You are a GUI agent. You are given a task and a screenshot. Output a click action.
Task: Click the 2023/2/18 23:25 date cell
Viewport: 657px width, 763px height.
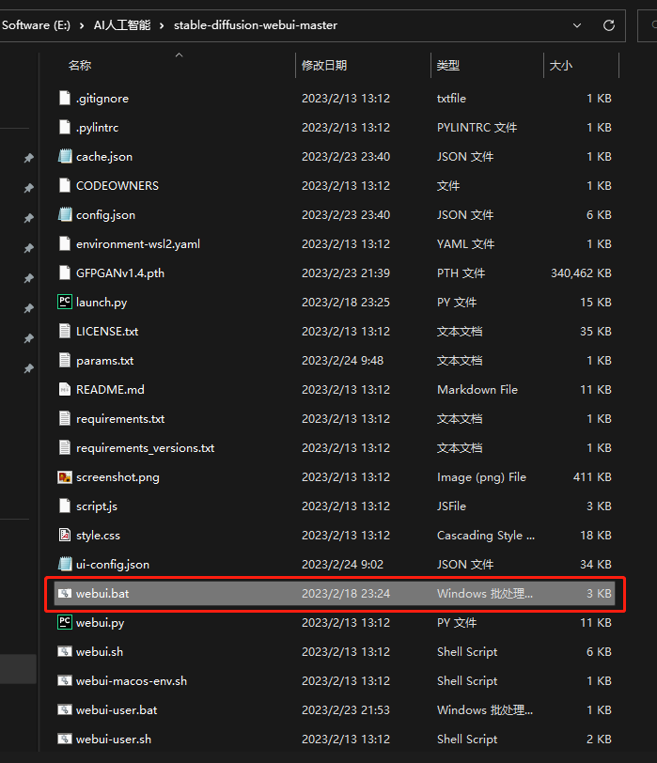pyautogui.click(x=346, y=303)
